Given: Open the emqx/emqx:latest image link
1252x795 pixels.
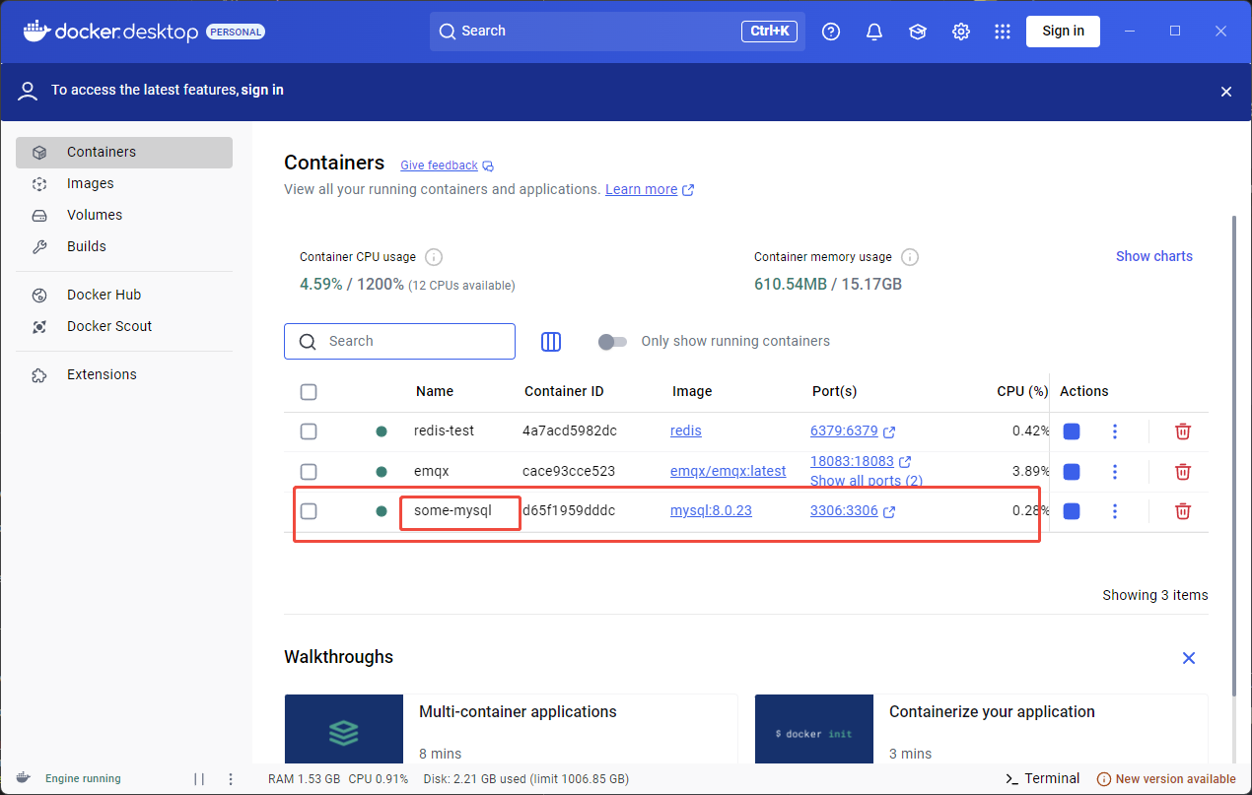Looking at the screenshot, I should (729, 472).
